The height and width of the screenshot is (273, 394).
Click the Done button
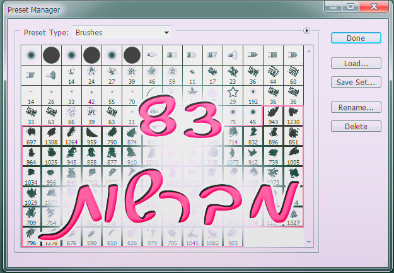(356, 38)
